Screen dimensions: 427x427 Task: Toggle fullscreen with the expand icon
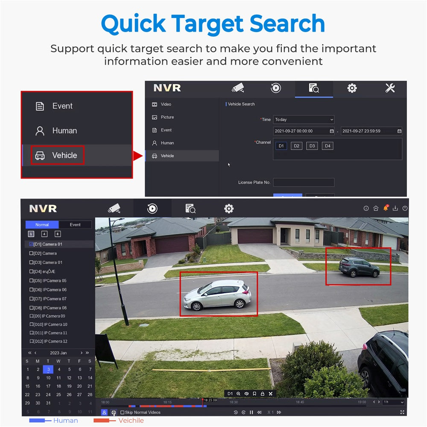pos(402,412)
